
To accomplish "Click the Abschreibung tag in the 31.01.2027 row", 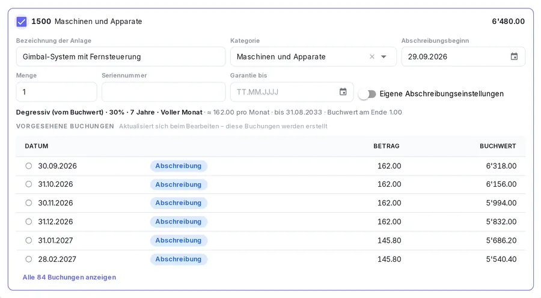I will tap(179, 240).
